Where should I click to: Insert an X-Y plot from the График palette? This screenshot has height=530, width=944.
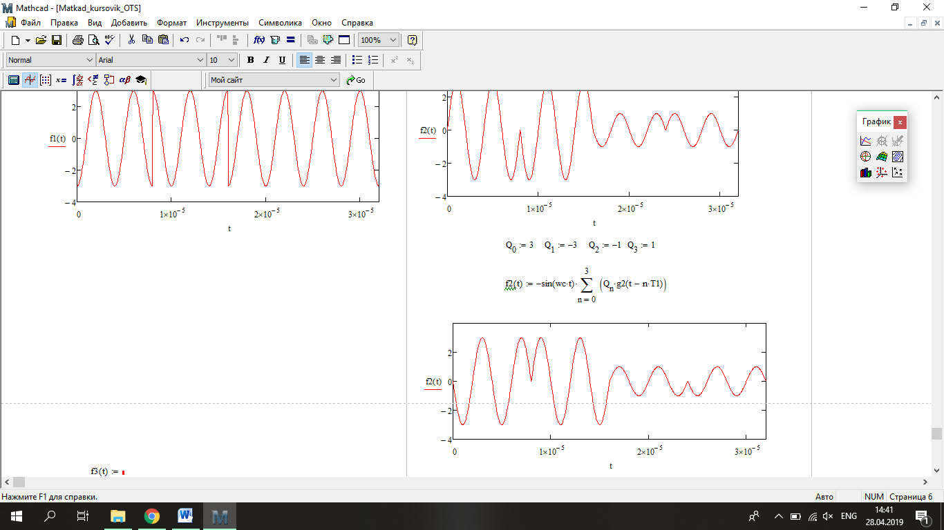tap(865, 141)
